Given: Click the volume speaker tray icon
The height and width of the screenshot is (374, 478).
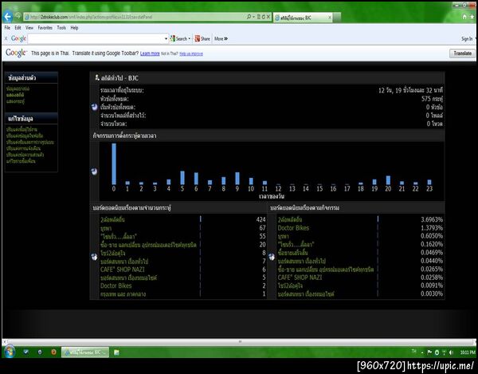Looking at the screenshot, I should click(x=452, y=352).
